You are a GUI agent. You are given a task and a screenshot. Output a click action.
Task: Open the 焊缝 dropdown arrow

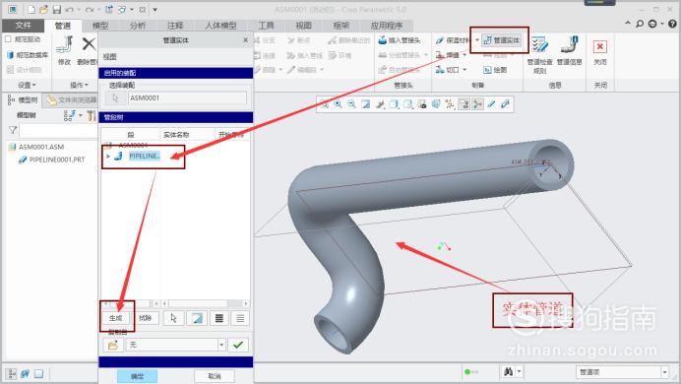(464, 55)
